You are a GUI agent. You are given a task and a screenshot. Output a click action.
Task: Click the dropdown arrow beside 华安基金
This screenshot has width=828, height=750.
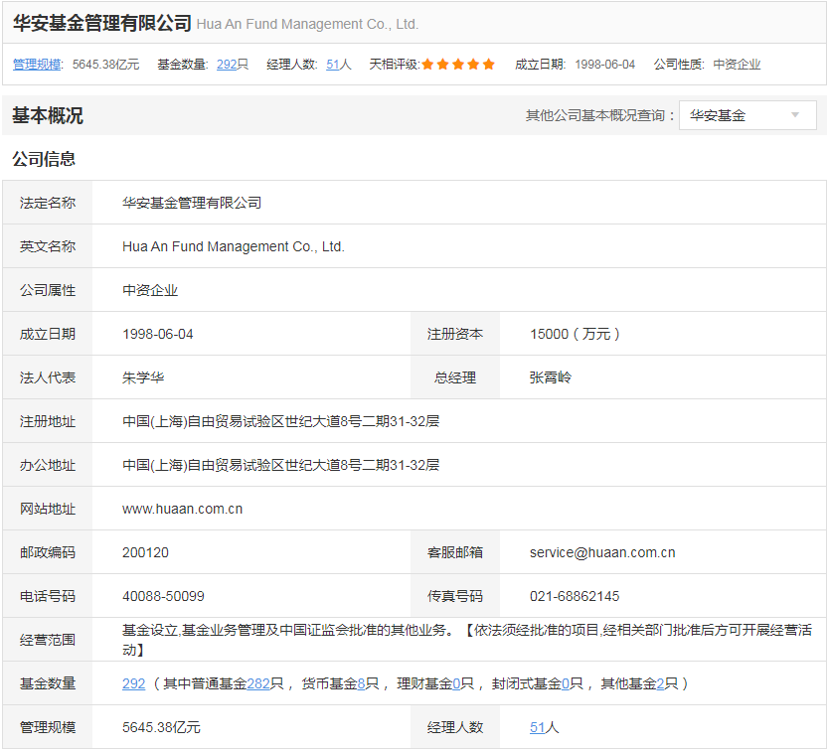point(795,115)
